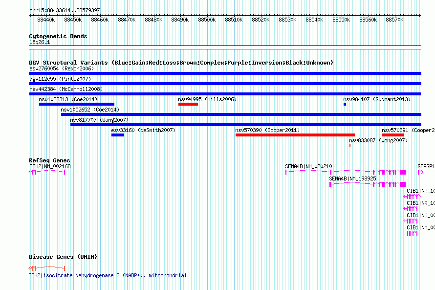This screenshot has height=290, width=435.
Task: Click the nsv442384 (McCarroll2008) blue bar
Action: click(x=225, y=94)
